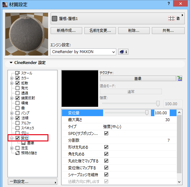Viewport: 190px width, 187px height.
Task: Enable the スペキュラ channel checkbox
Action: (17, 128)
